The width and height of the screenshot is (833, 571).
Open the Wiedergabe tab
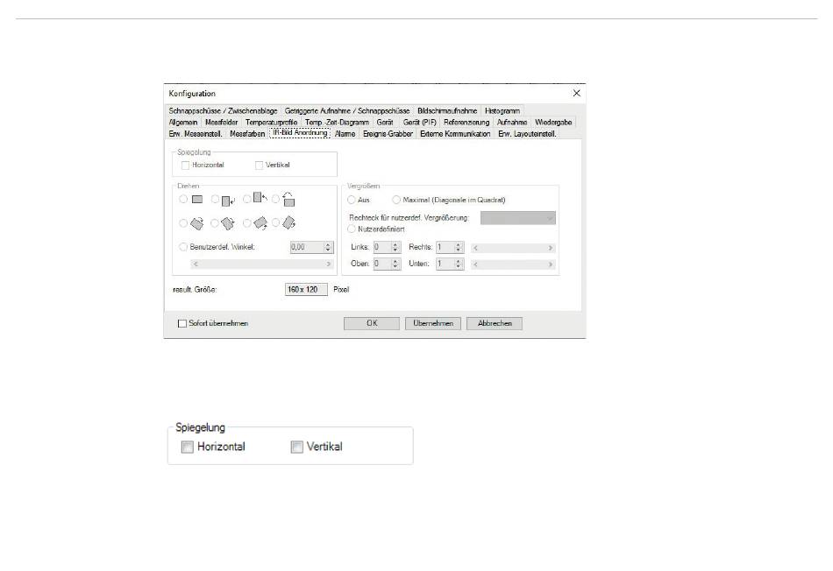(x=553, y=122)
